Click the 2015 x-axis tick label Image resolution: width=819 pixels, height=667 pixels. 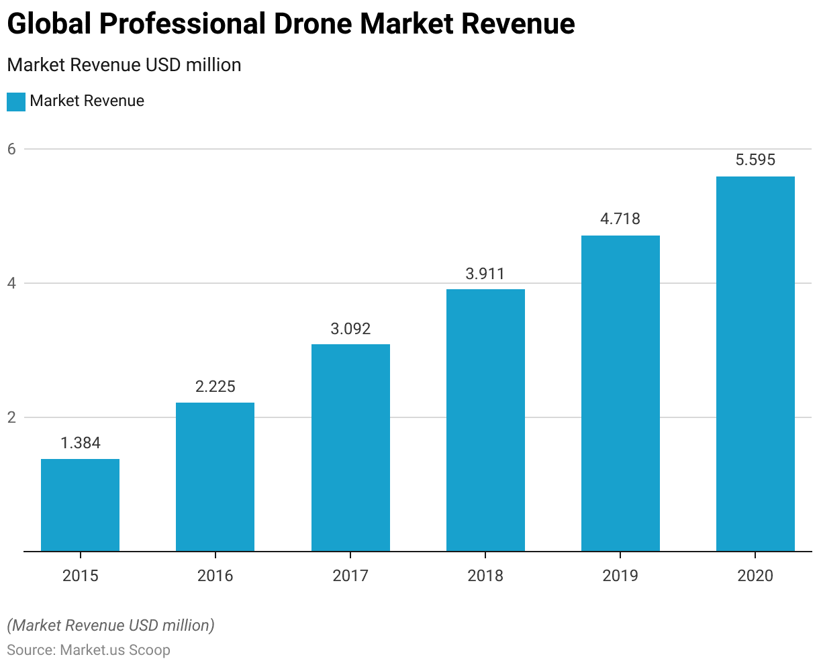80,576
